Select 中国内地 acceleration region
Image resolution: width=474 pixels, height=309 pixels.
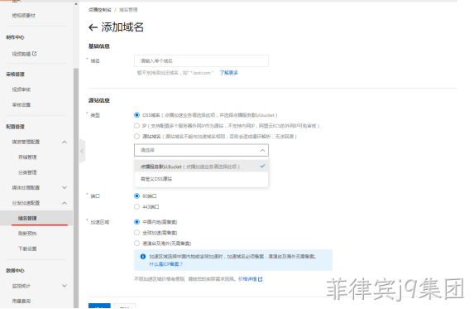[x=136, y=222]
